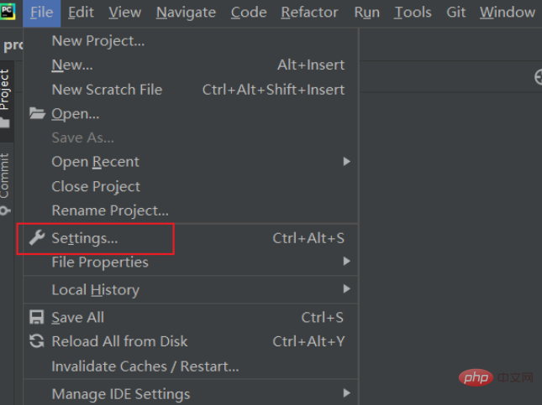Expand the File Properties submenu arrow
542x405 pixels.
click(x=346, y=262)
